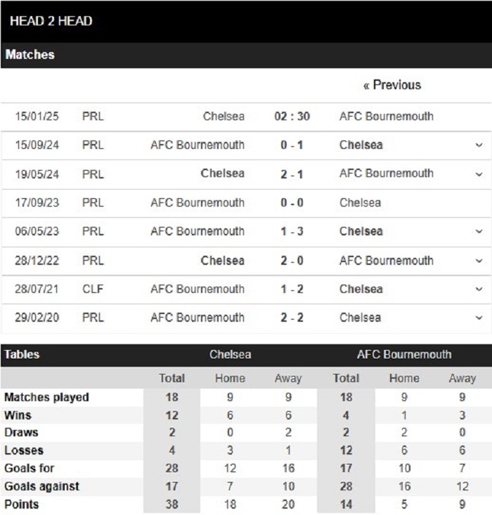This screenshot has height=515, width=492.
Task: Click Chelsea in the 15/01/25 fixture
Action: click(x=224, y=116)
